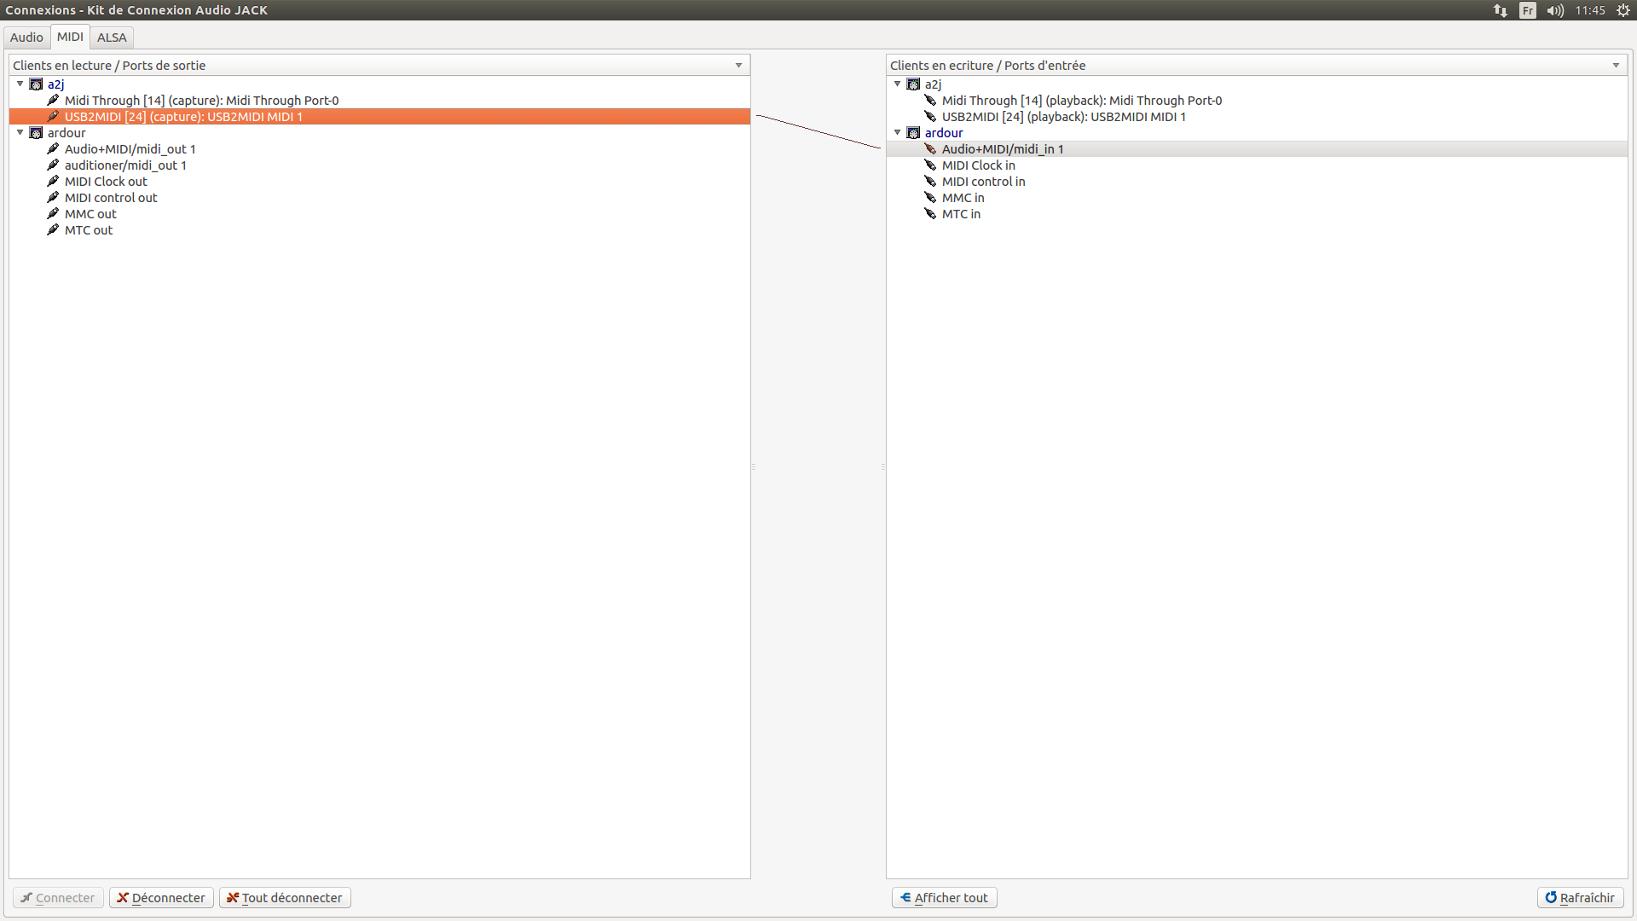1637x921 pixels.
Task: Select the Audio+MIDI/midi_out 1 output port
Action: (x=130, y=149)
